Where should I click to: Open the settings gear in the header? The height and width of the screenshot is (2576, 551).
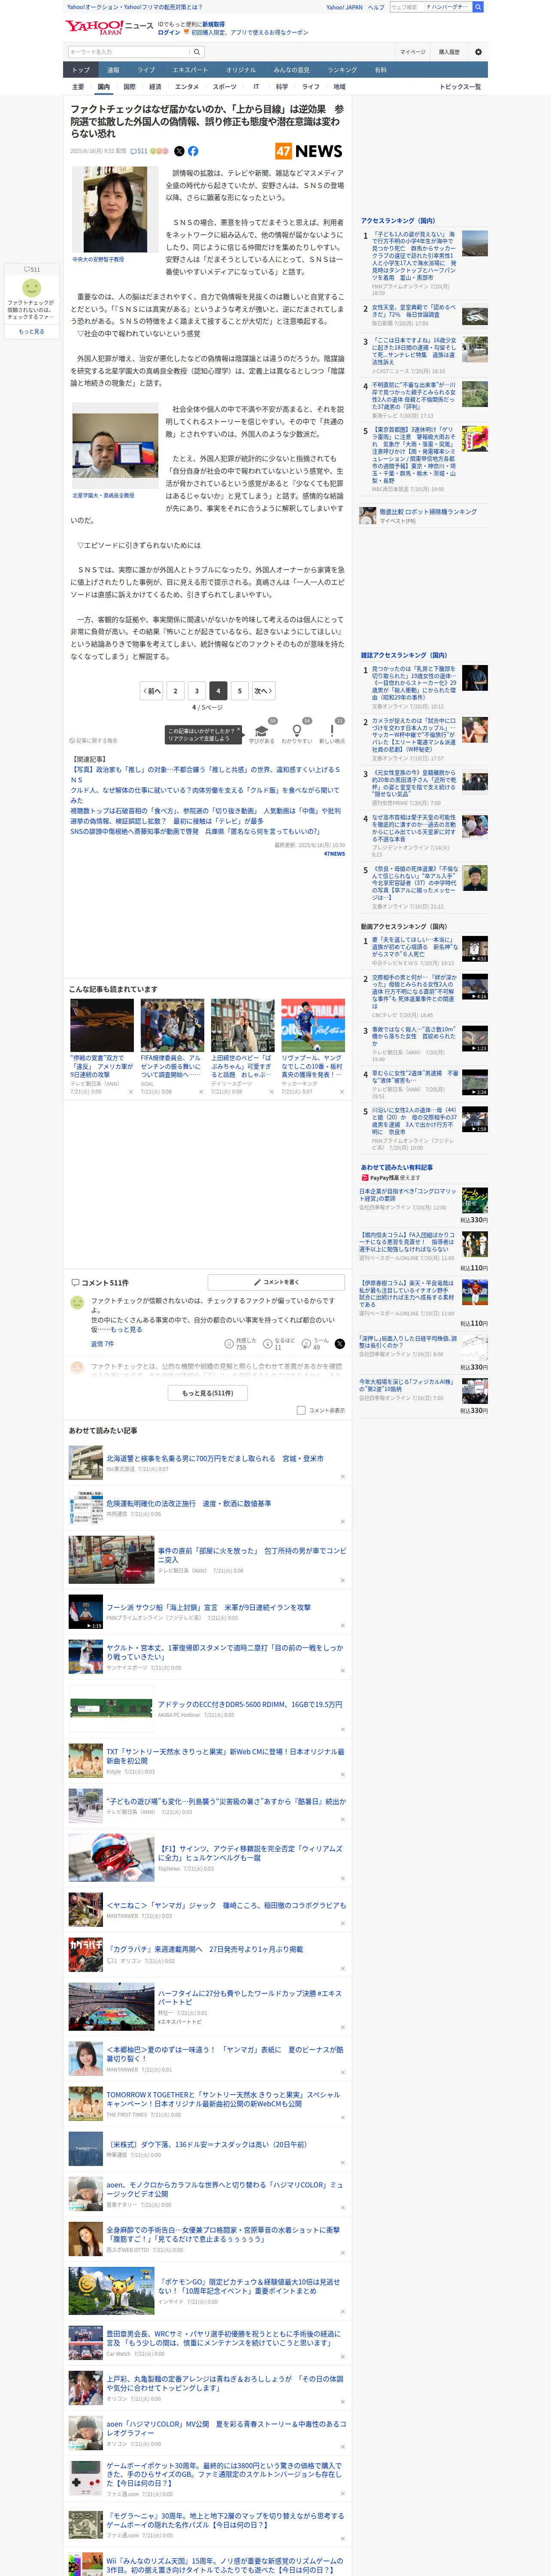pyautogui.click(x=478, y=52)
